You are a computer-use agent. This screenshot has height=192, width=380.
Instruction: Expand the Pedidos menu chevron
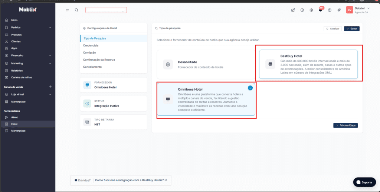click(50, 27)
